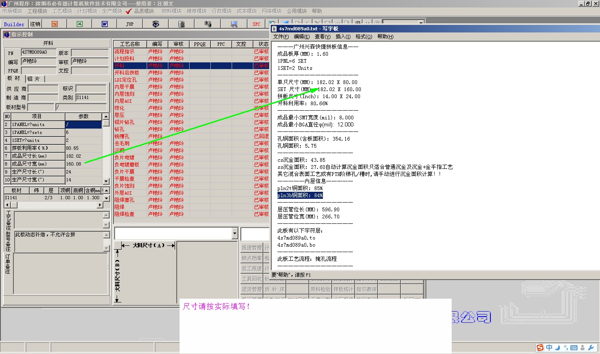Click the Excel export icon in toolbar

point(80,24)
